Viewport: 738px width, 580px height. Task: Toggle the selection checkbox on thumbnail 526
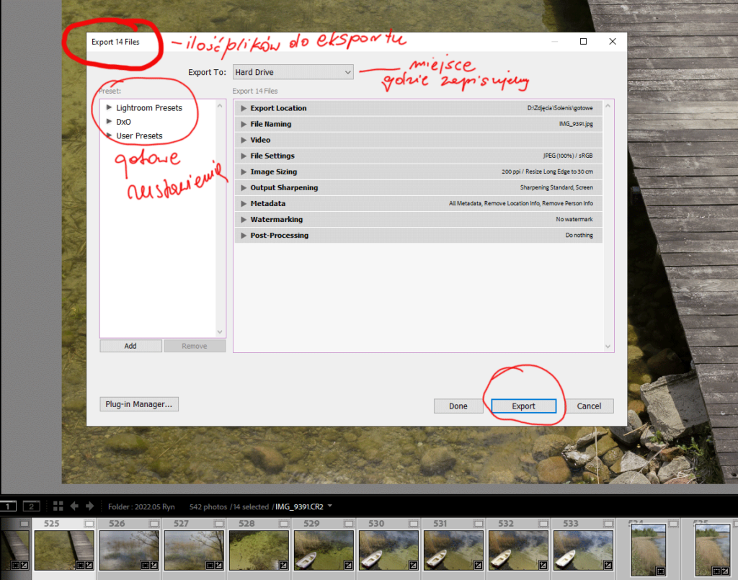tap(154, 523)
